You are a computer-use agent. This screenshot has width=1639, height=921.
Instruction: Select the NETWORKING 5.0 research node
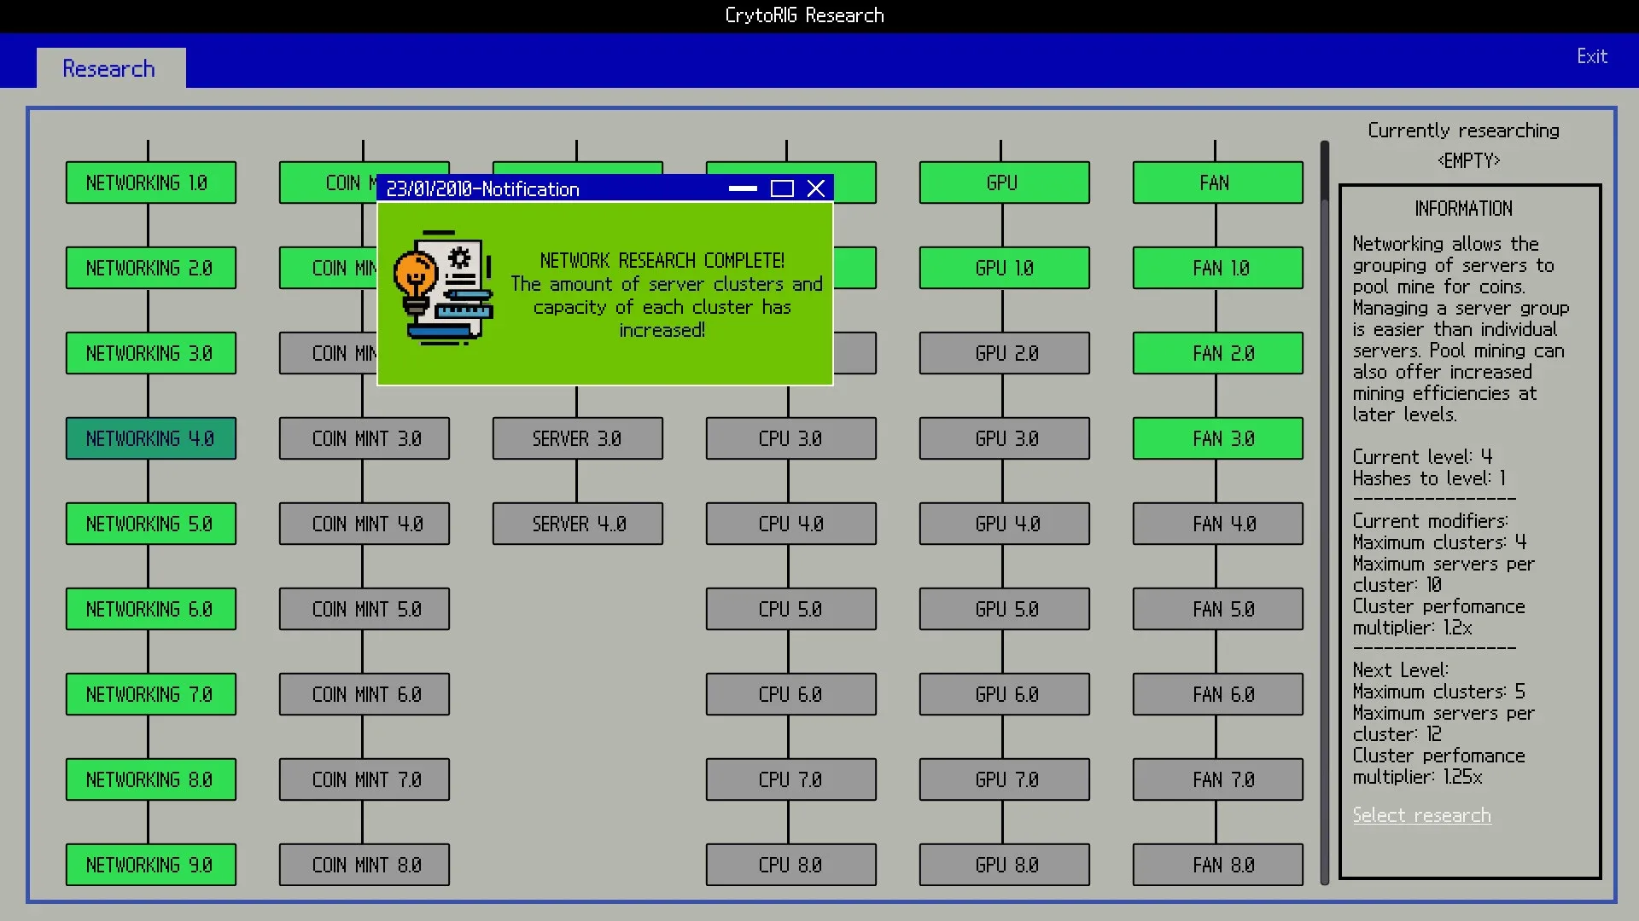click(x=150, y=524)
